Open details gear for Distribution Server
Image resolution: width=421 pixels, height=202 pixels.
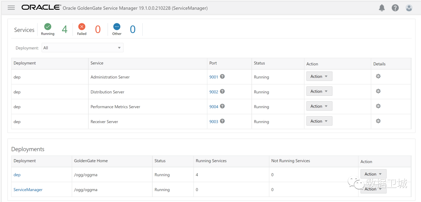click(378, 91)
